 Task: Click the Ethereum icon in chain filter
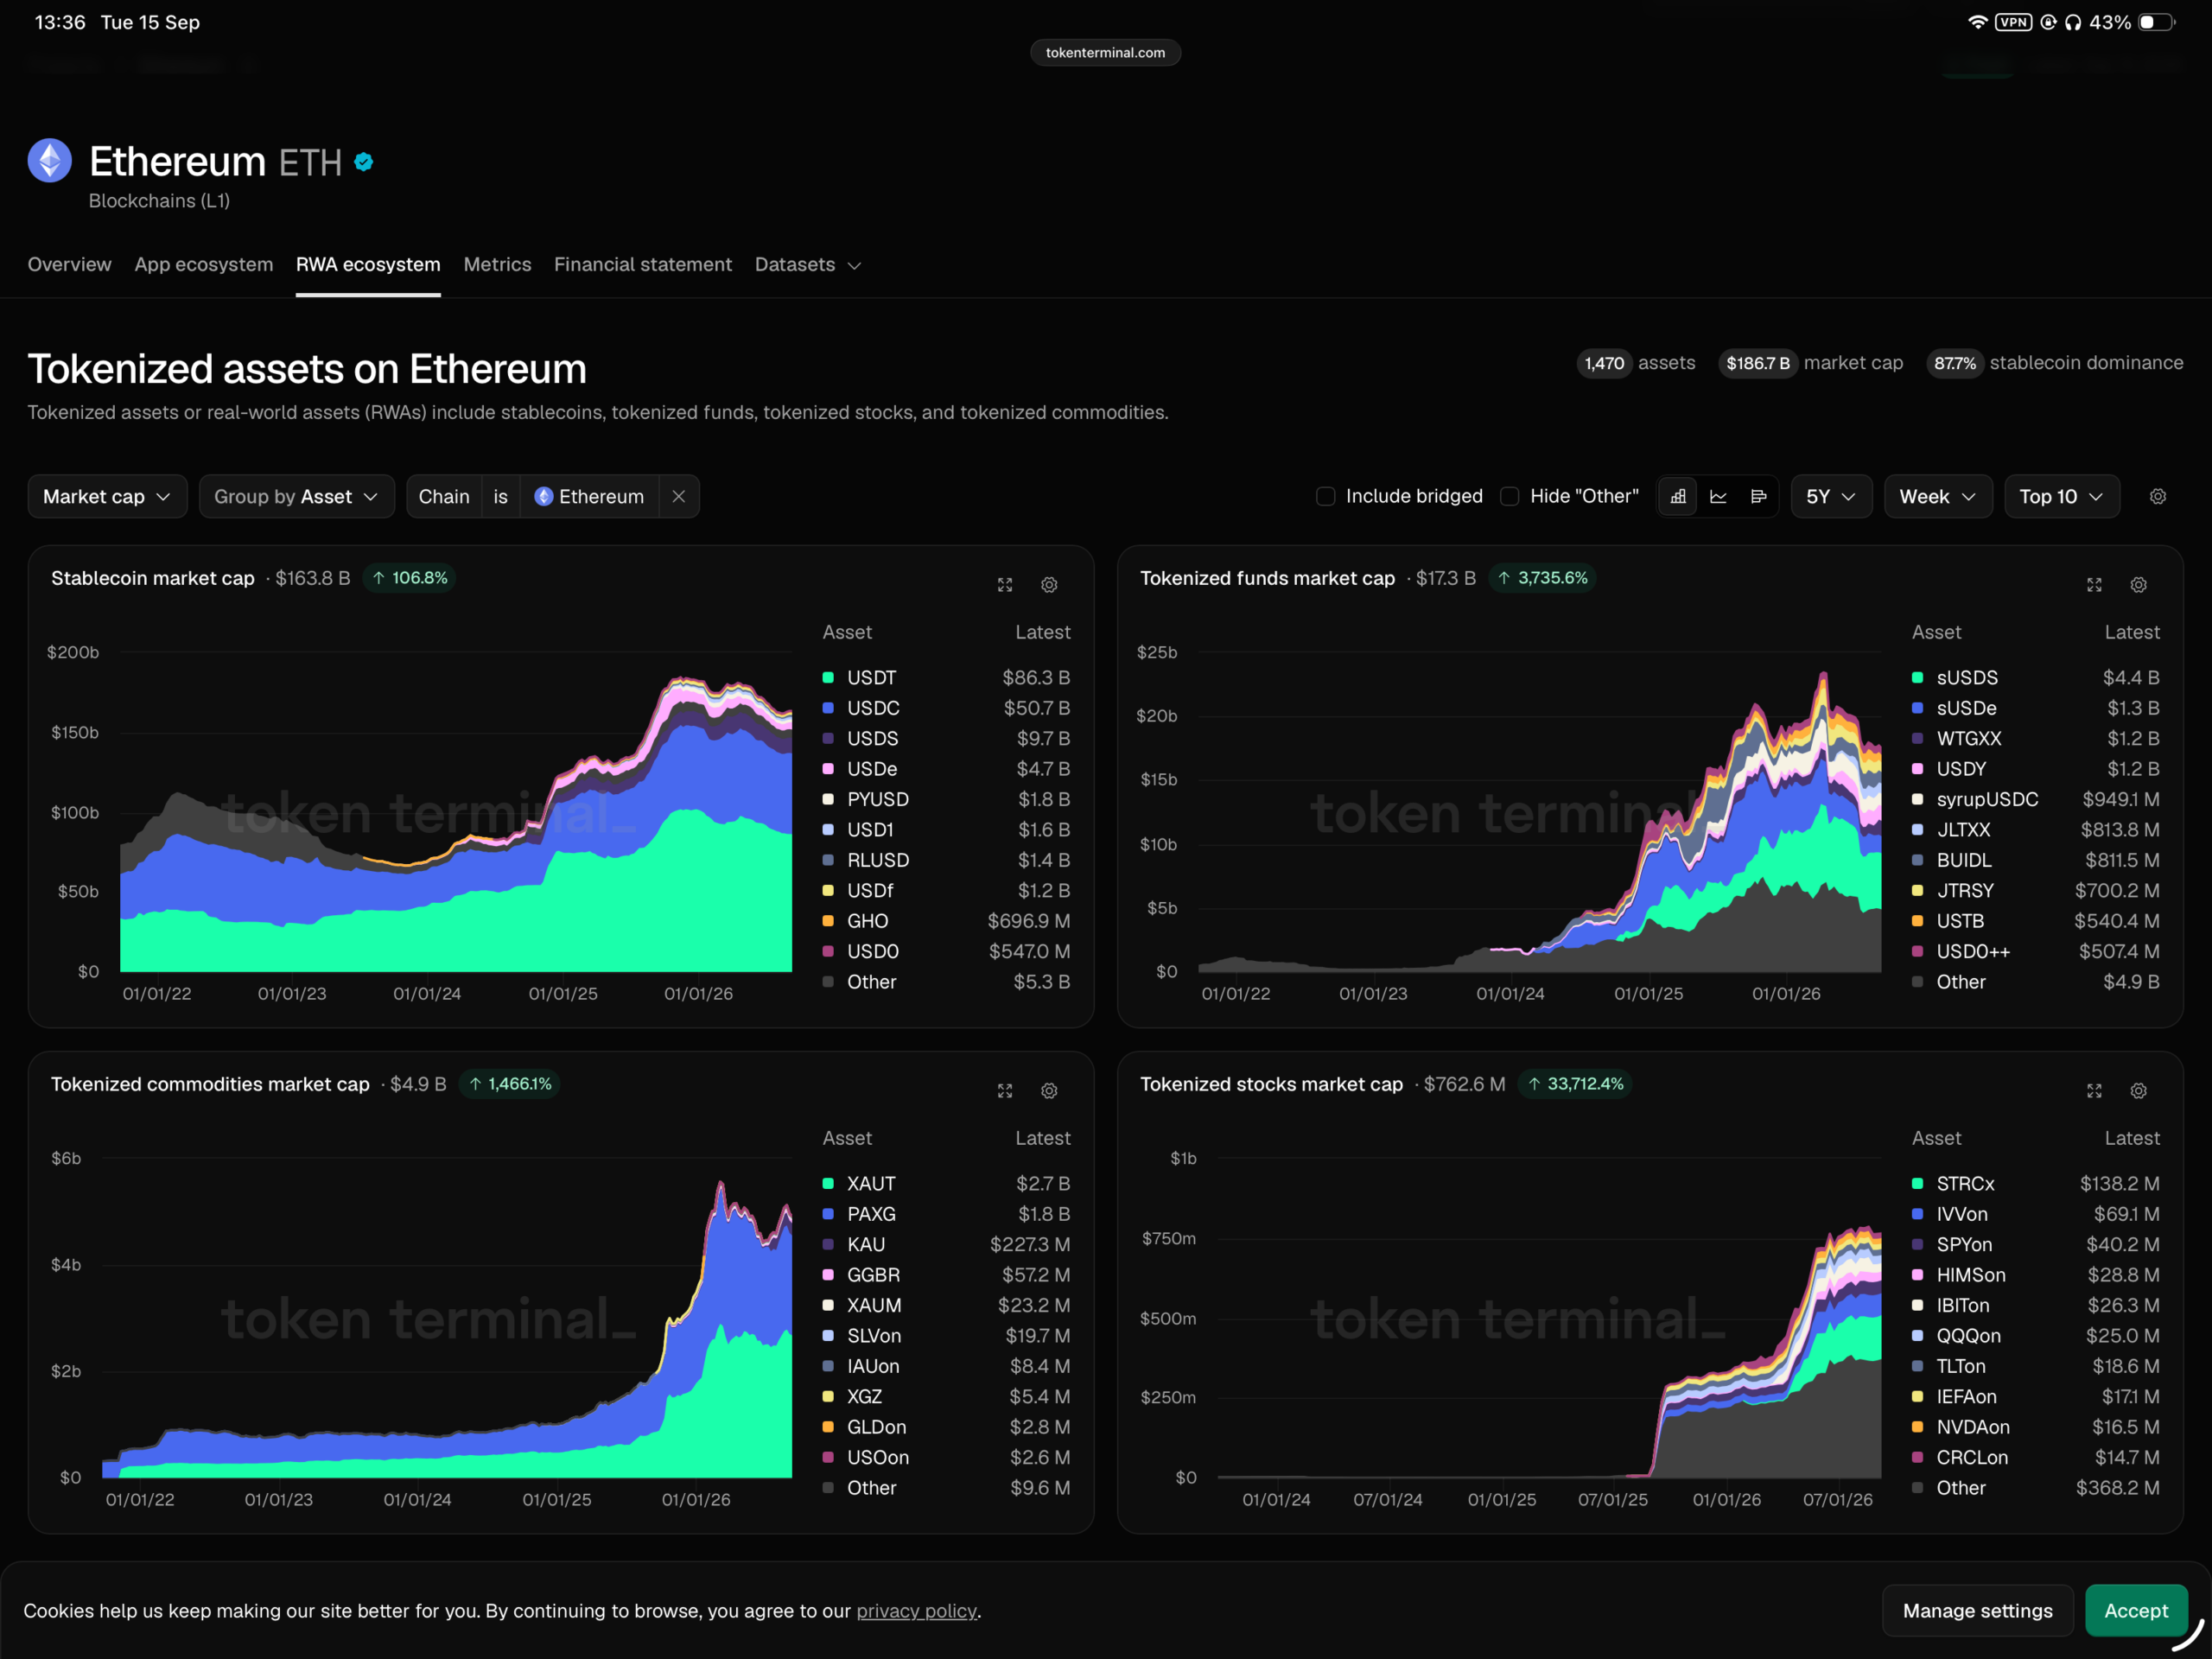543,497
